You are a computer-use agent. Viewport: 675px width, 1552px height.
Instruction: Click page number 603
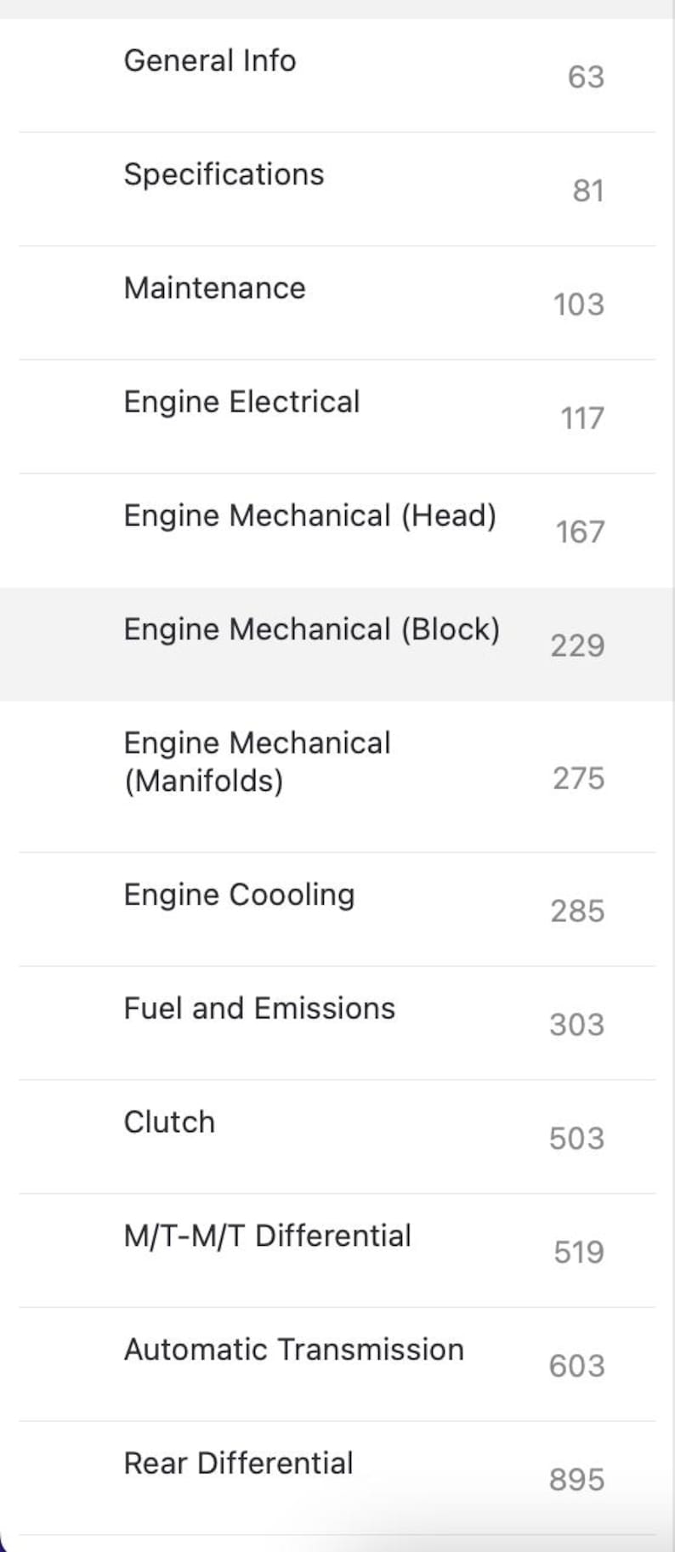pyautogui.click(x=576, y=1366)
